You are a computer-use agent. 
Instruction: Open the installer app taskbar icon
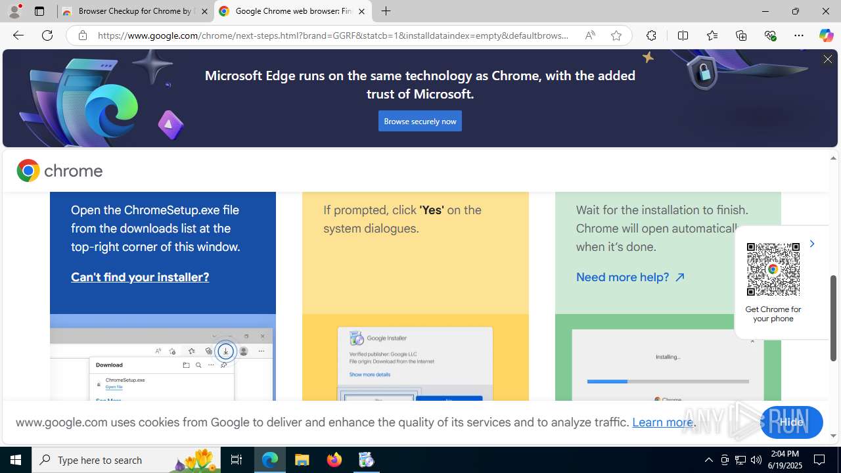367,460
